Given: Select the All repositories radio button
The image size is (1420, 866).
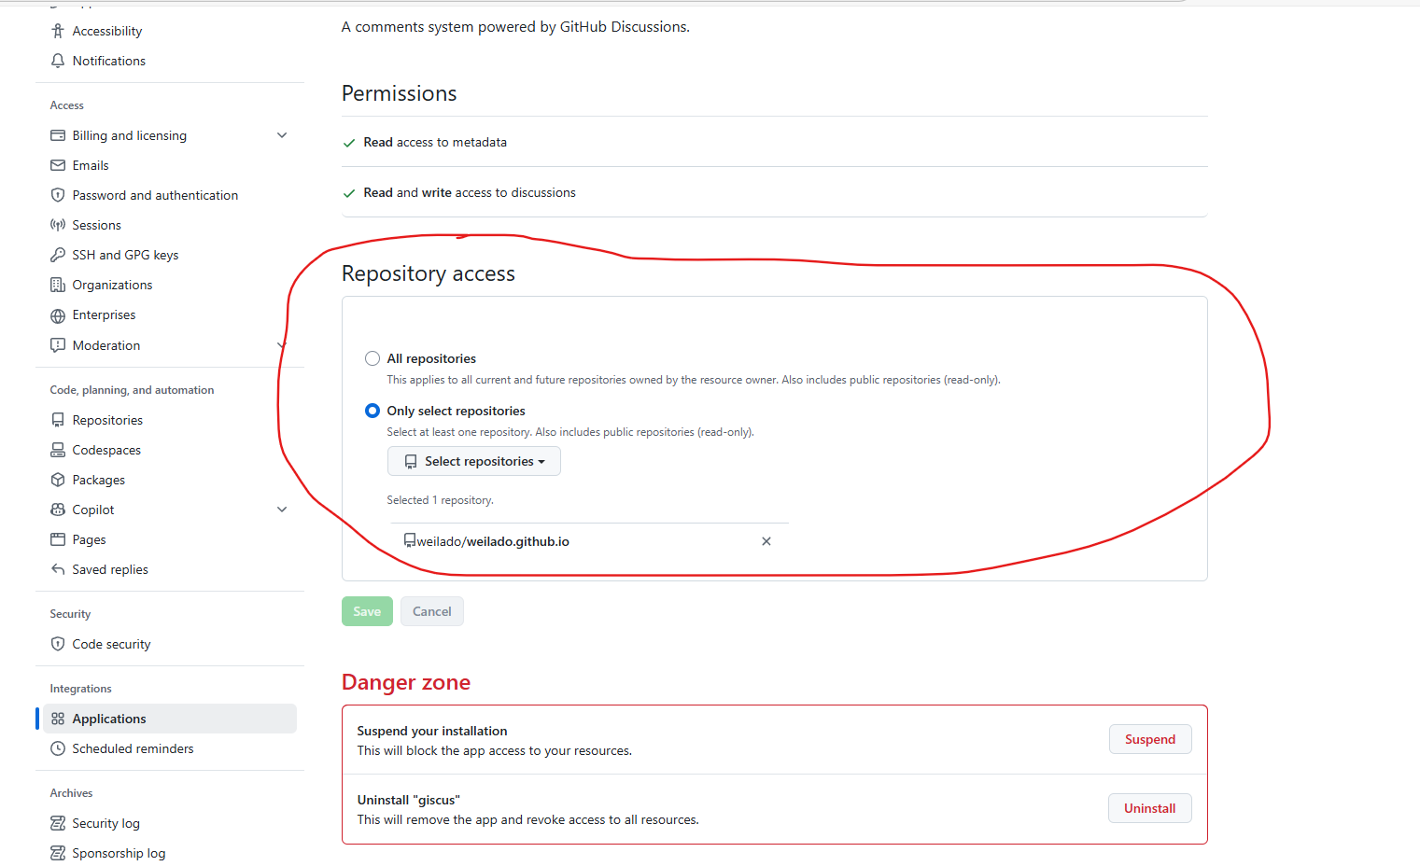Looking at the screenshot, I should coord(373,358).
